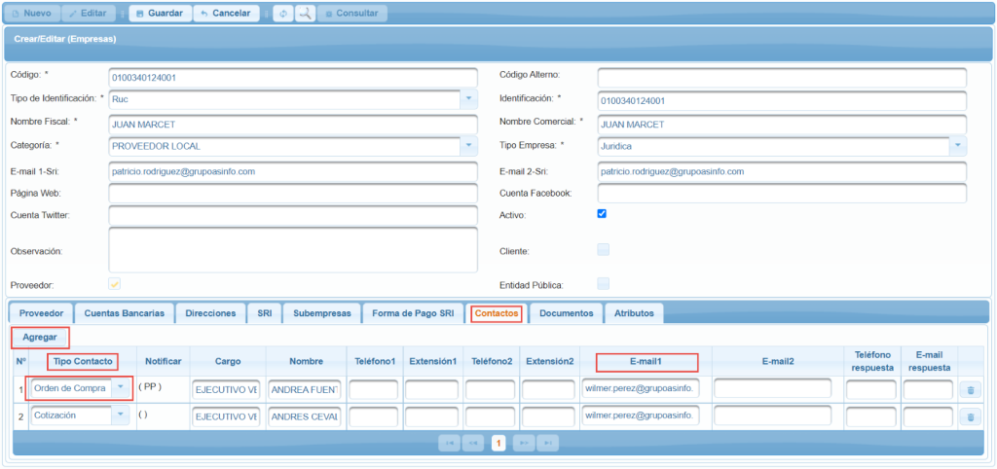The height and width of the screenshot is (469, 997).
Task: Toggle the Activo checkbox
Action: point(602,214)
